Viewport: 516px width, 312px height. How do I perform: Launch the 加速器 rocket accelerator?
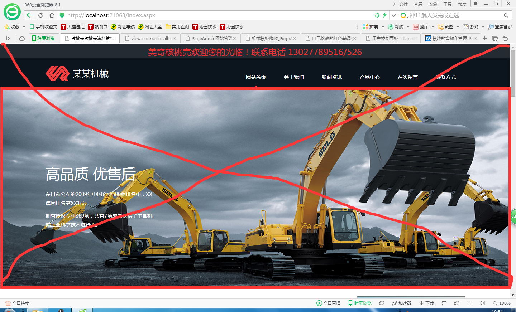click(x=401, y=303)
